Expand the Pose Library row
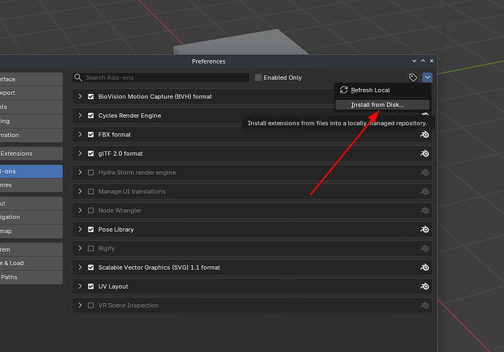 pyautogui.click(x=80, y=230)
